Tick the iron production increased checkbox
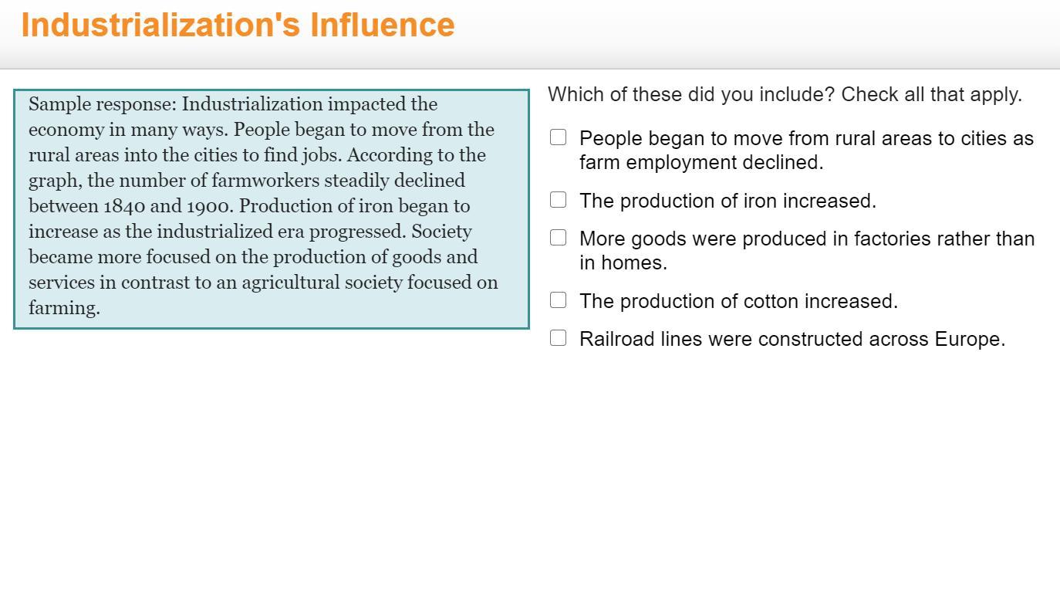This screenshot has width=1060, height=589. coord(558,200)
